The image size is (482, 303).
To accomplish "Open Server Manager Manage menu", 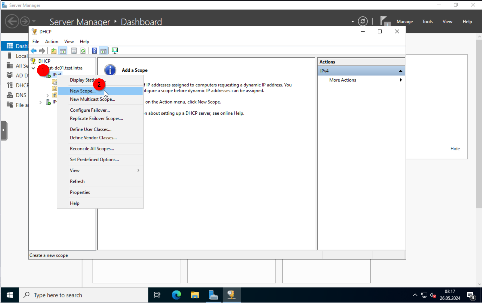I will pyautogui.click(x=404, y=22).
